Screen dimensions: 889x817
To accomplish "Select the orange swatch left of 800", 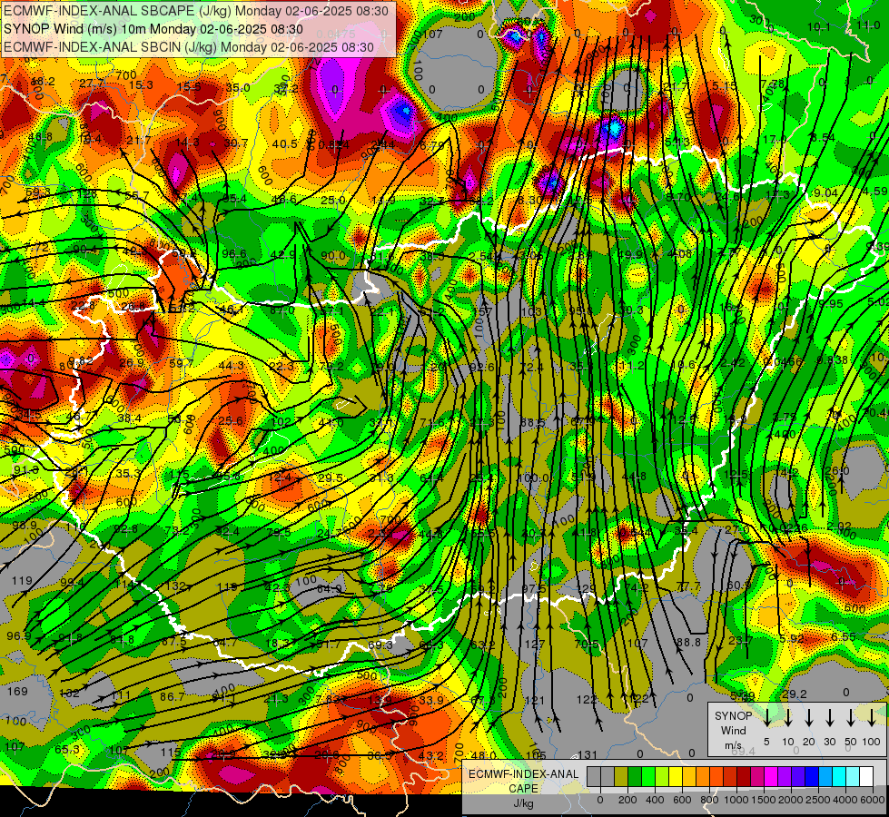I will (x=703, y=777).
